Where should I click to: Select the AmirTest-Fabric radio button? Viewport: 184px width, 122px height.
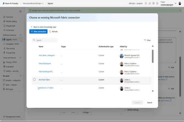tap(34, 80)
